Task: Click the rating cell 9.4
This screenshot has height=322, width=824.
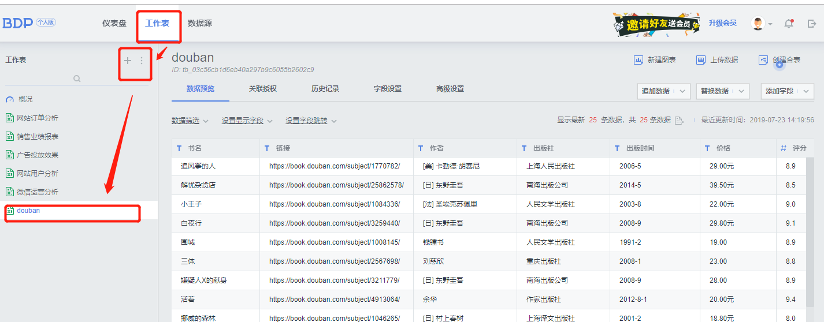Action: coord(790,299)
